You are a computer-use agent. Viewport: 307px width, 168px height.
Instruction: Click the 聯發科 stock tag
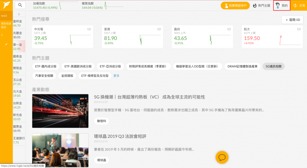pyautogui.click(x=101, y=121)
